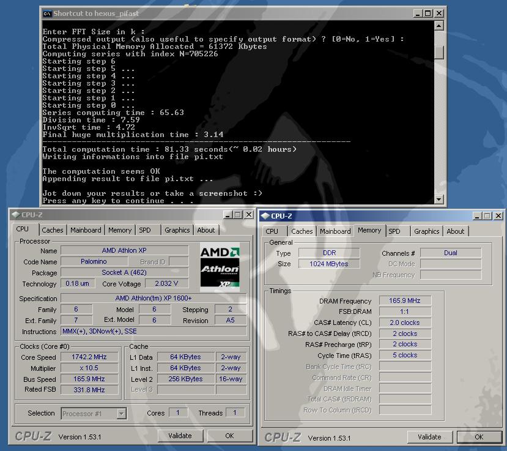
Task: Click the Threads count field
Action: (235, 413)
